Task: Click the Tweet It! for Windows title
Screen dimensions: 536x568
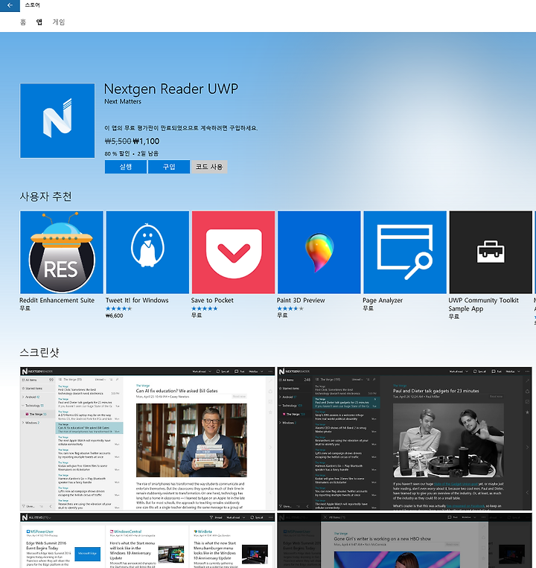Action: [137, 300]
